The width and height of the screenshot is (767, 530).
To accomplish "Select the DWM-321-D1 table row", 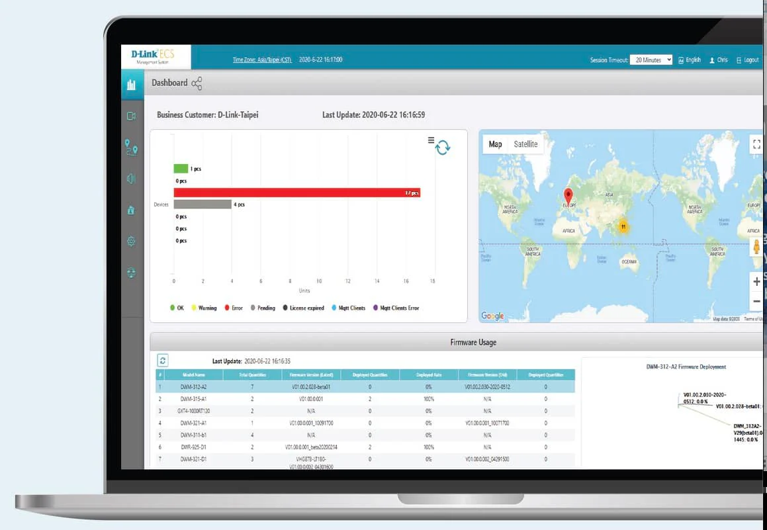I will tap(365, 460).
